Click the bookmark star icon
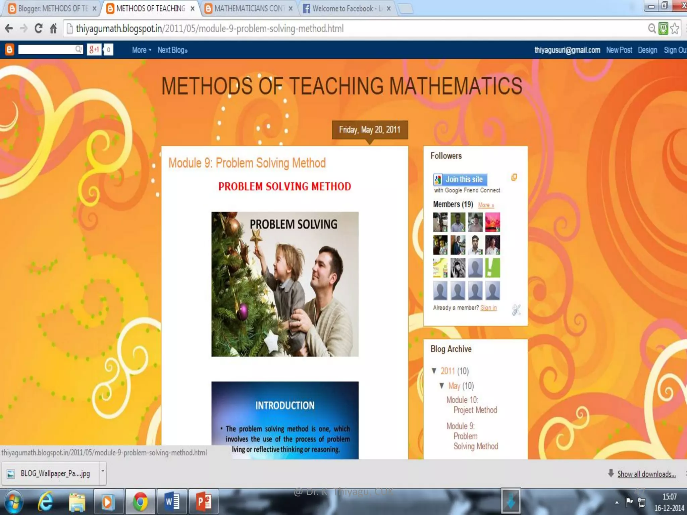The height and width of the screenshot is (515, 687). click(x=675, y=28)
